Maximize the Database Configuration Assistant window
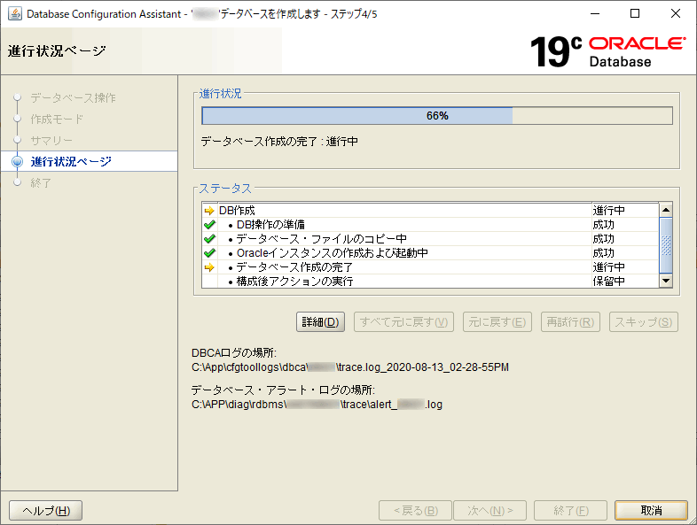697x525 pixels. [x=635, y=14]
